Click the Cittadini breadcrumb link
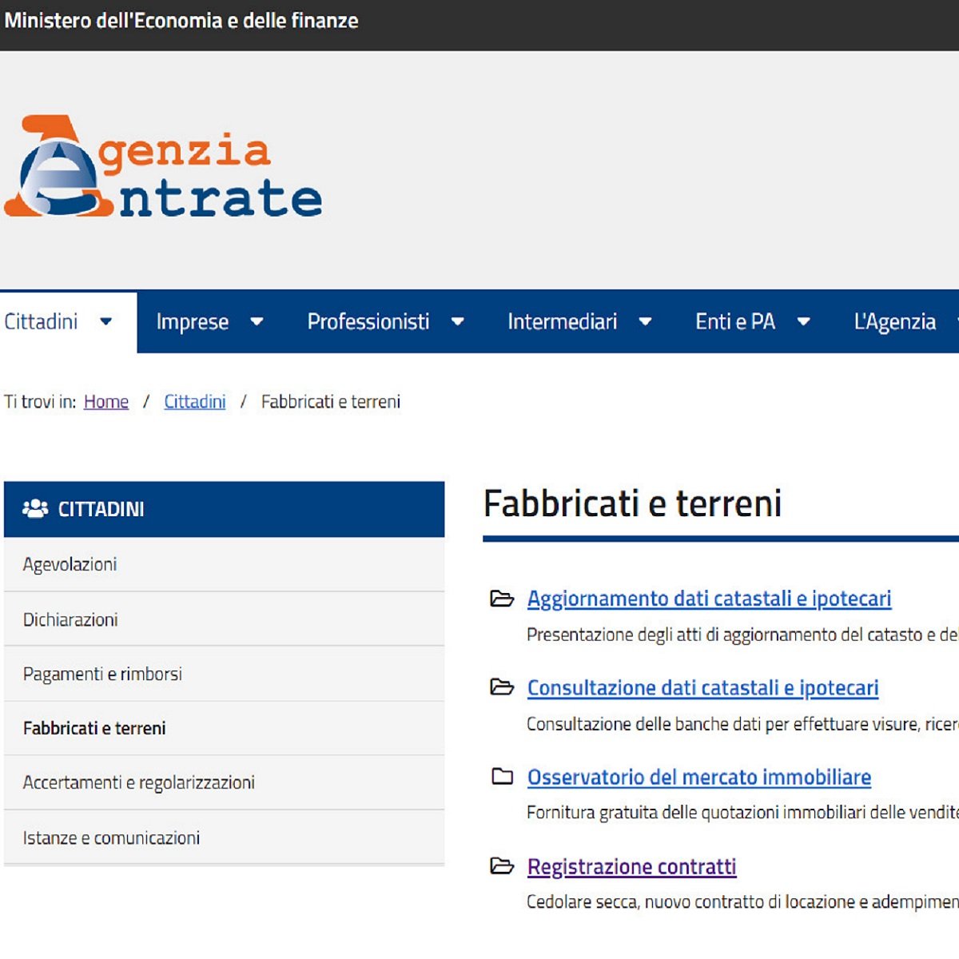The width and height of the screenshot is (959, 959). [194, 401]
